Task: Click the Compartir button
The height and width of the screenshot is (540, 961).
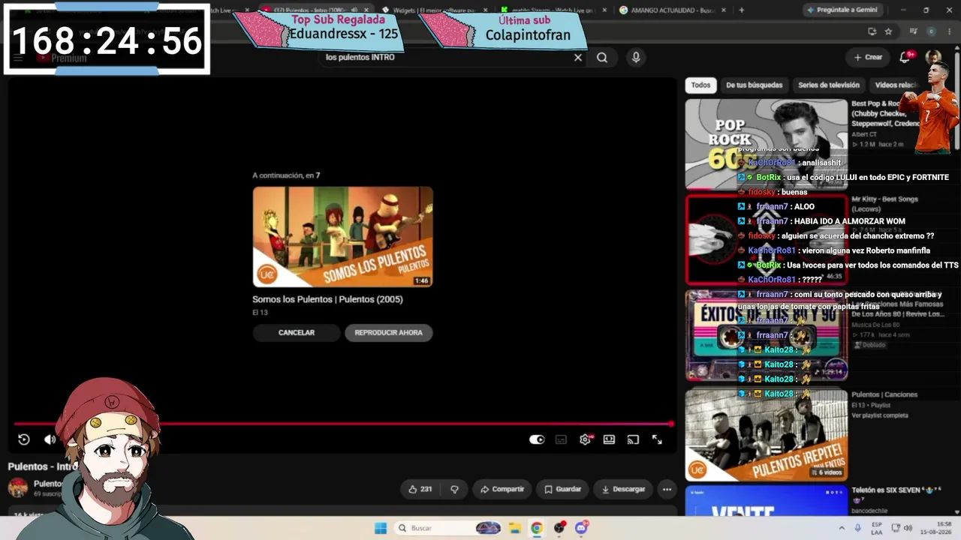Action: click(502, 489)
